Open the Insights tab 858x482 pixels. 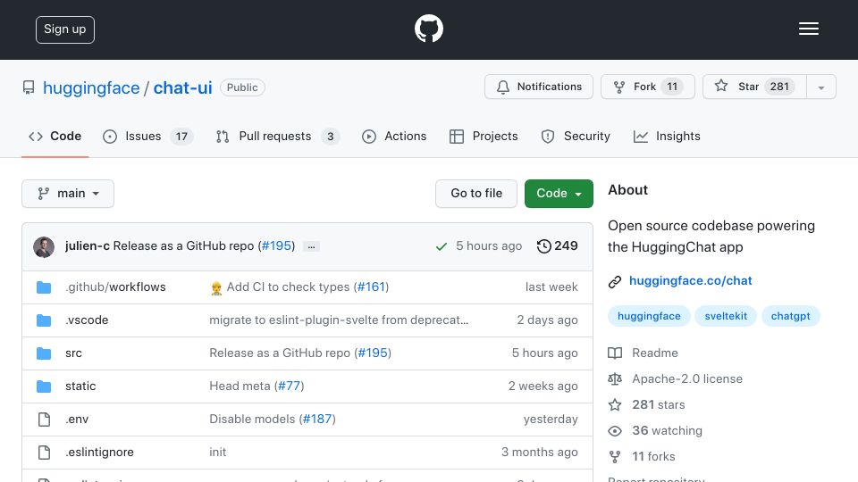pyautogui.click(x=667, y=136)
